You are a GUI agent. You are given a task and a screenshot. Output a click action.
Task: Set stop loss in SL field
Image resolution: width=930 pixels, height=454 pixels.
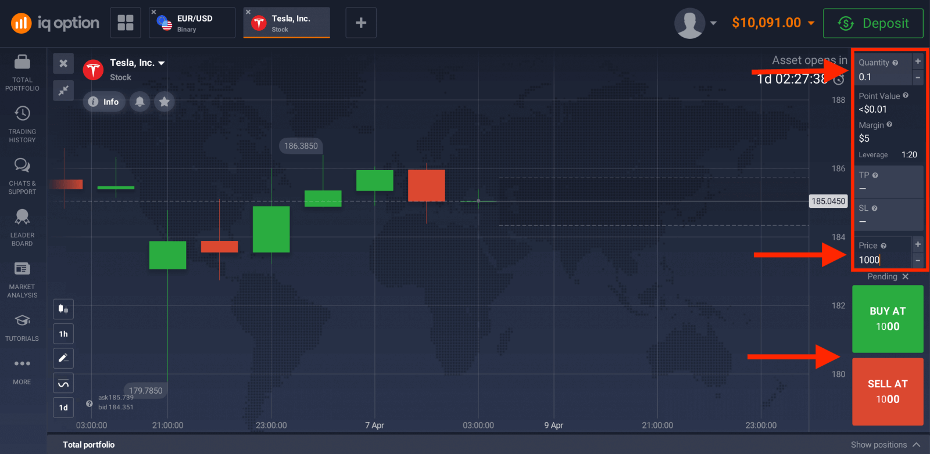point(889,215)
